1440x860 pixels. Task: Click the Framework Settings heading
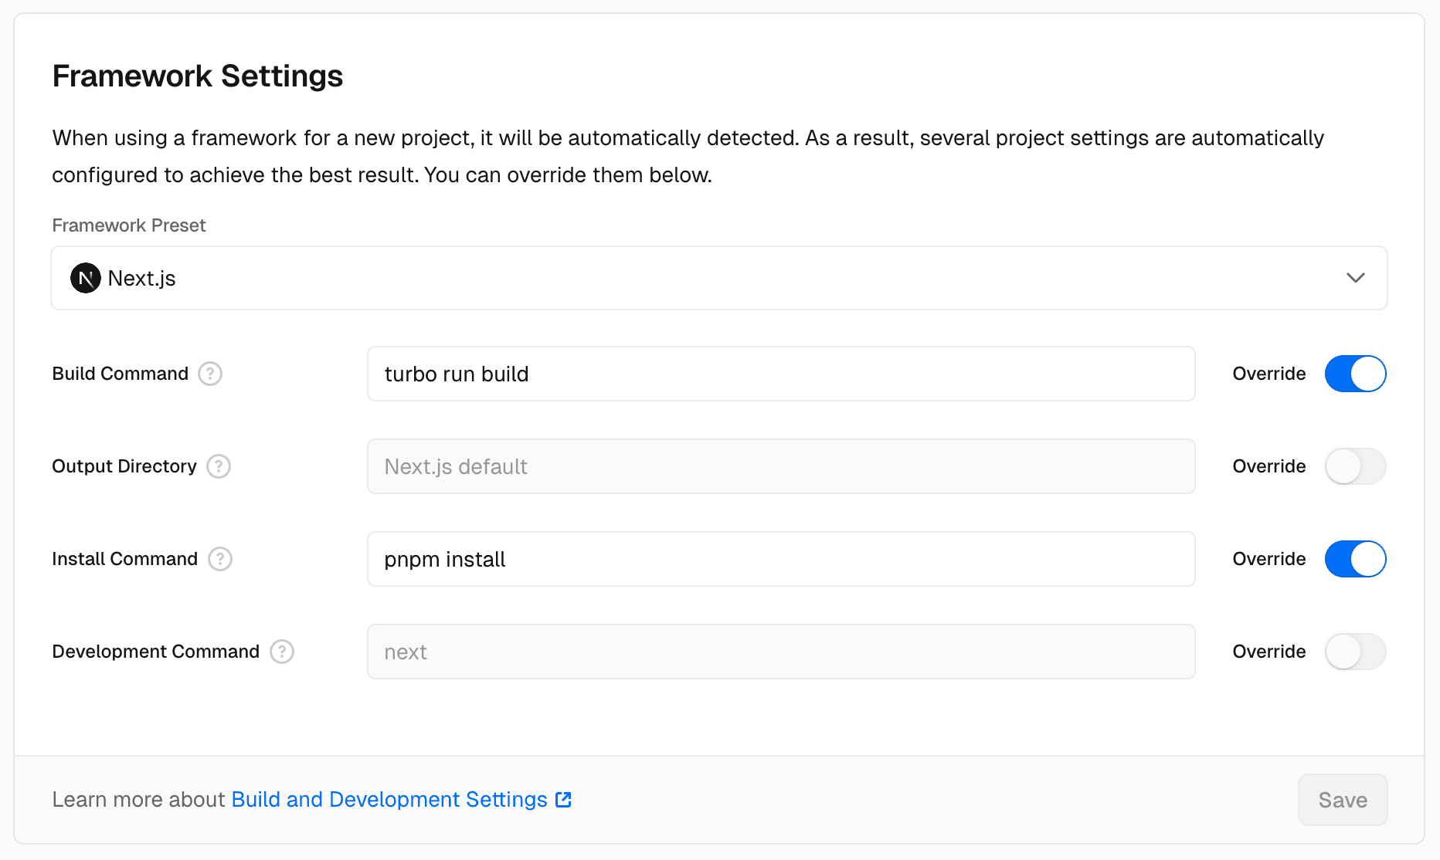[x=198, y=76]
